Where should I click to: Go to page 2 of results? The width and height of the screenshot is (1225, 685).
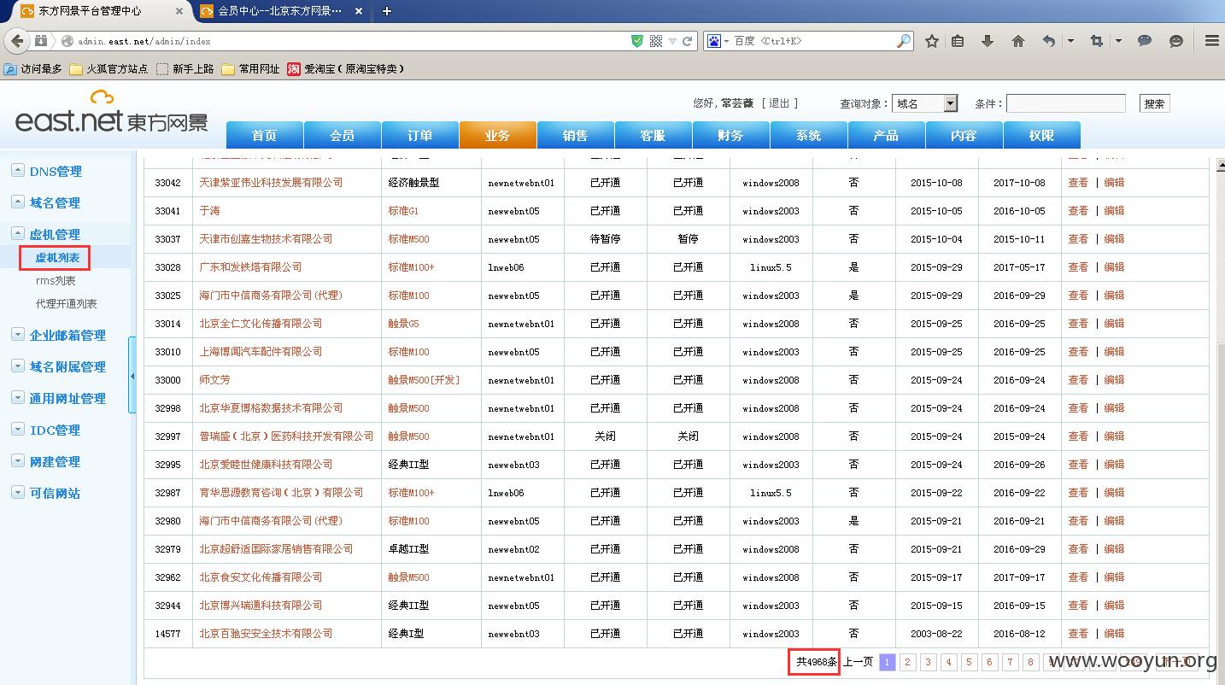907,662
